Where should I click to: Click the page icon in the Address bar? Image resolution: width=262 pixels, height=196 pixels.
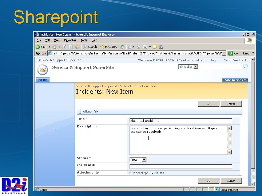click(50, 53)
